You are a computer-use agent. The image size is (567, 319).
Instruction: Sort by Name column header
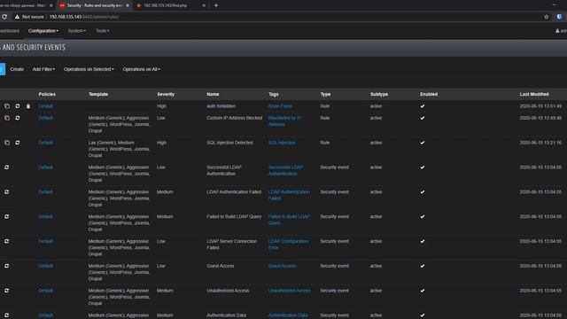coord(213,94)
